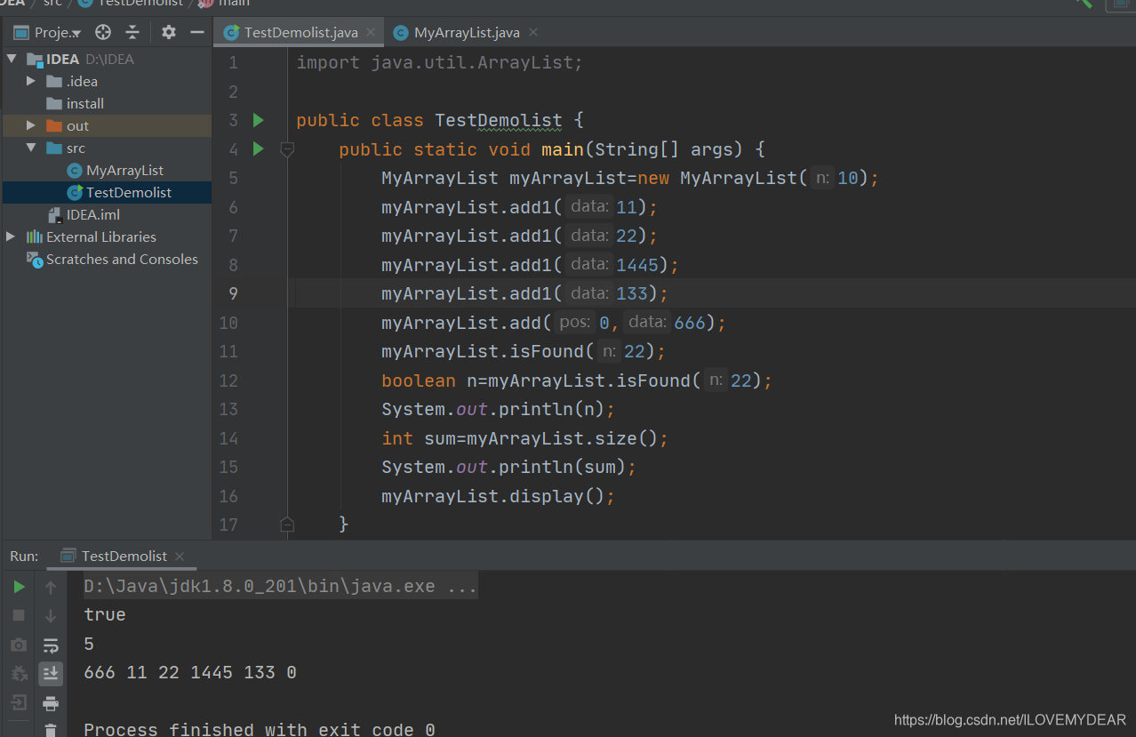
Task: Click the fold end marker on line 17
Action: 287,525
